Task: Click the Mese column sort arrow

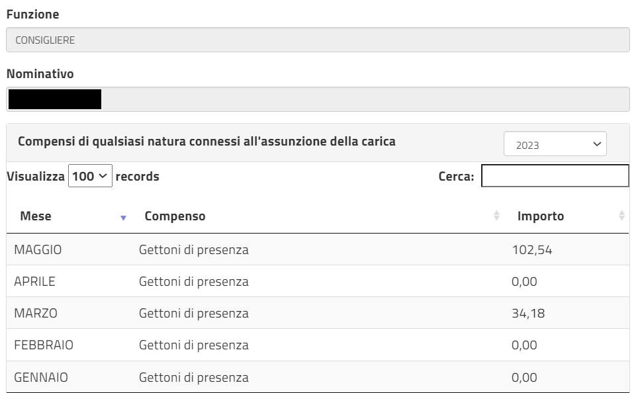Action: [123, 218]
